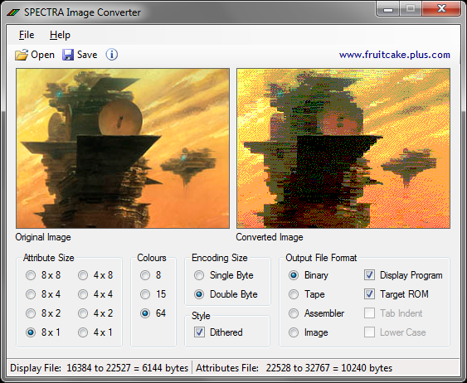This screenshot has width=467, height=383.
Task: Select 8 x 1 attribute size
Action: coord(31,332)
